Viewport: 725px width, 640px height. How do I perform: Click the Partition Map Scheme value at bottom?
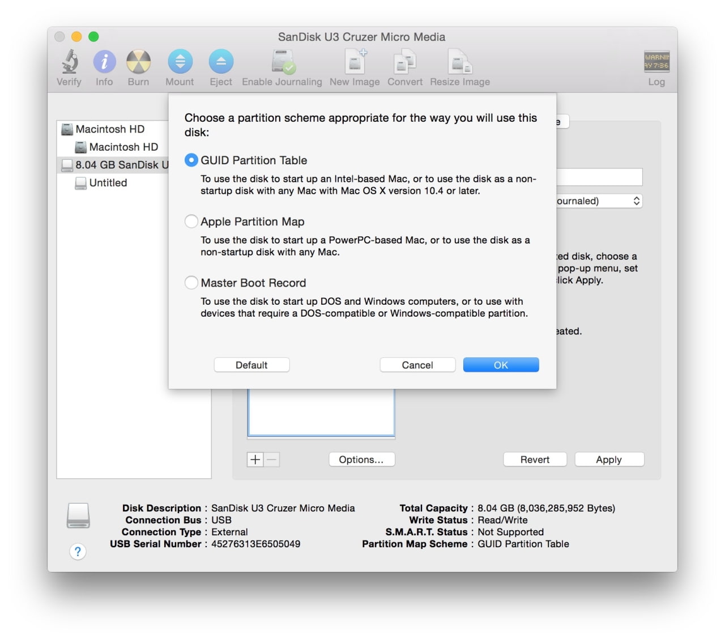pyautogui.click(x=523, y=544)
